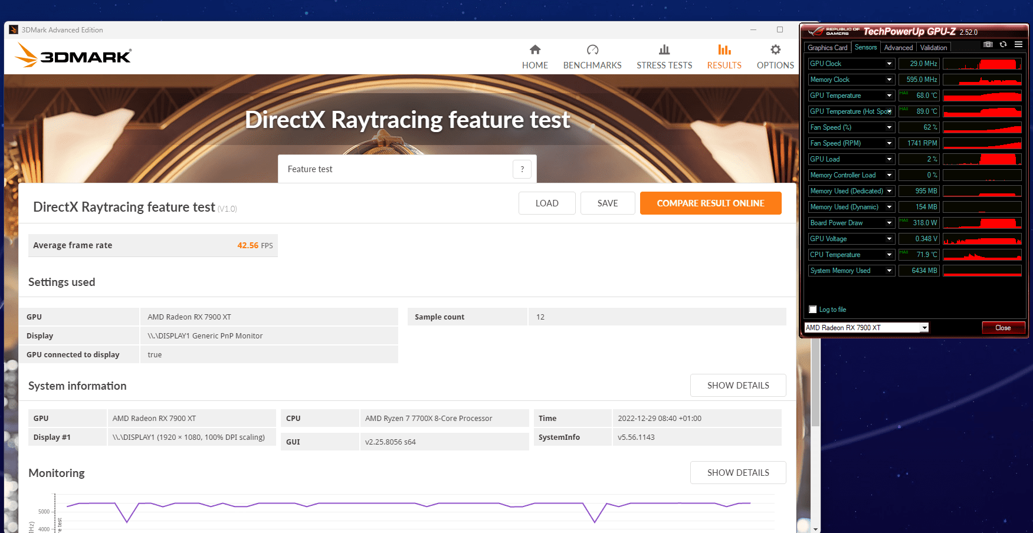
Task: Open the GPU Temperature sensor dropdown
Action: (889, 96)
